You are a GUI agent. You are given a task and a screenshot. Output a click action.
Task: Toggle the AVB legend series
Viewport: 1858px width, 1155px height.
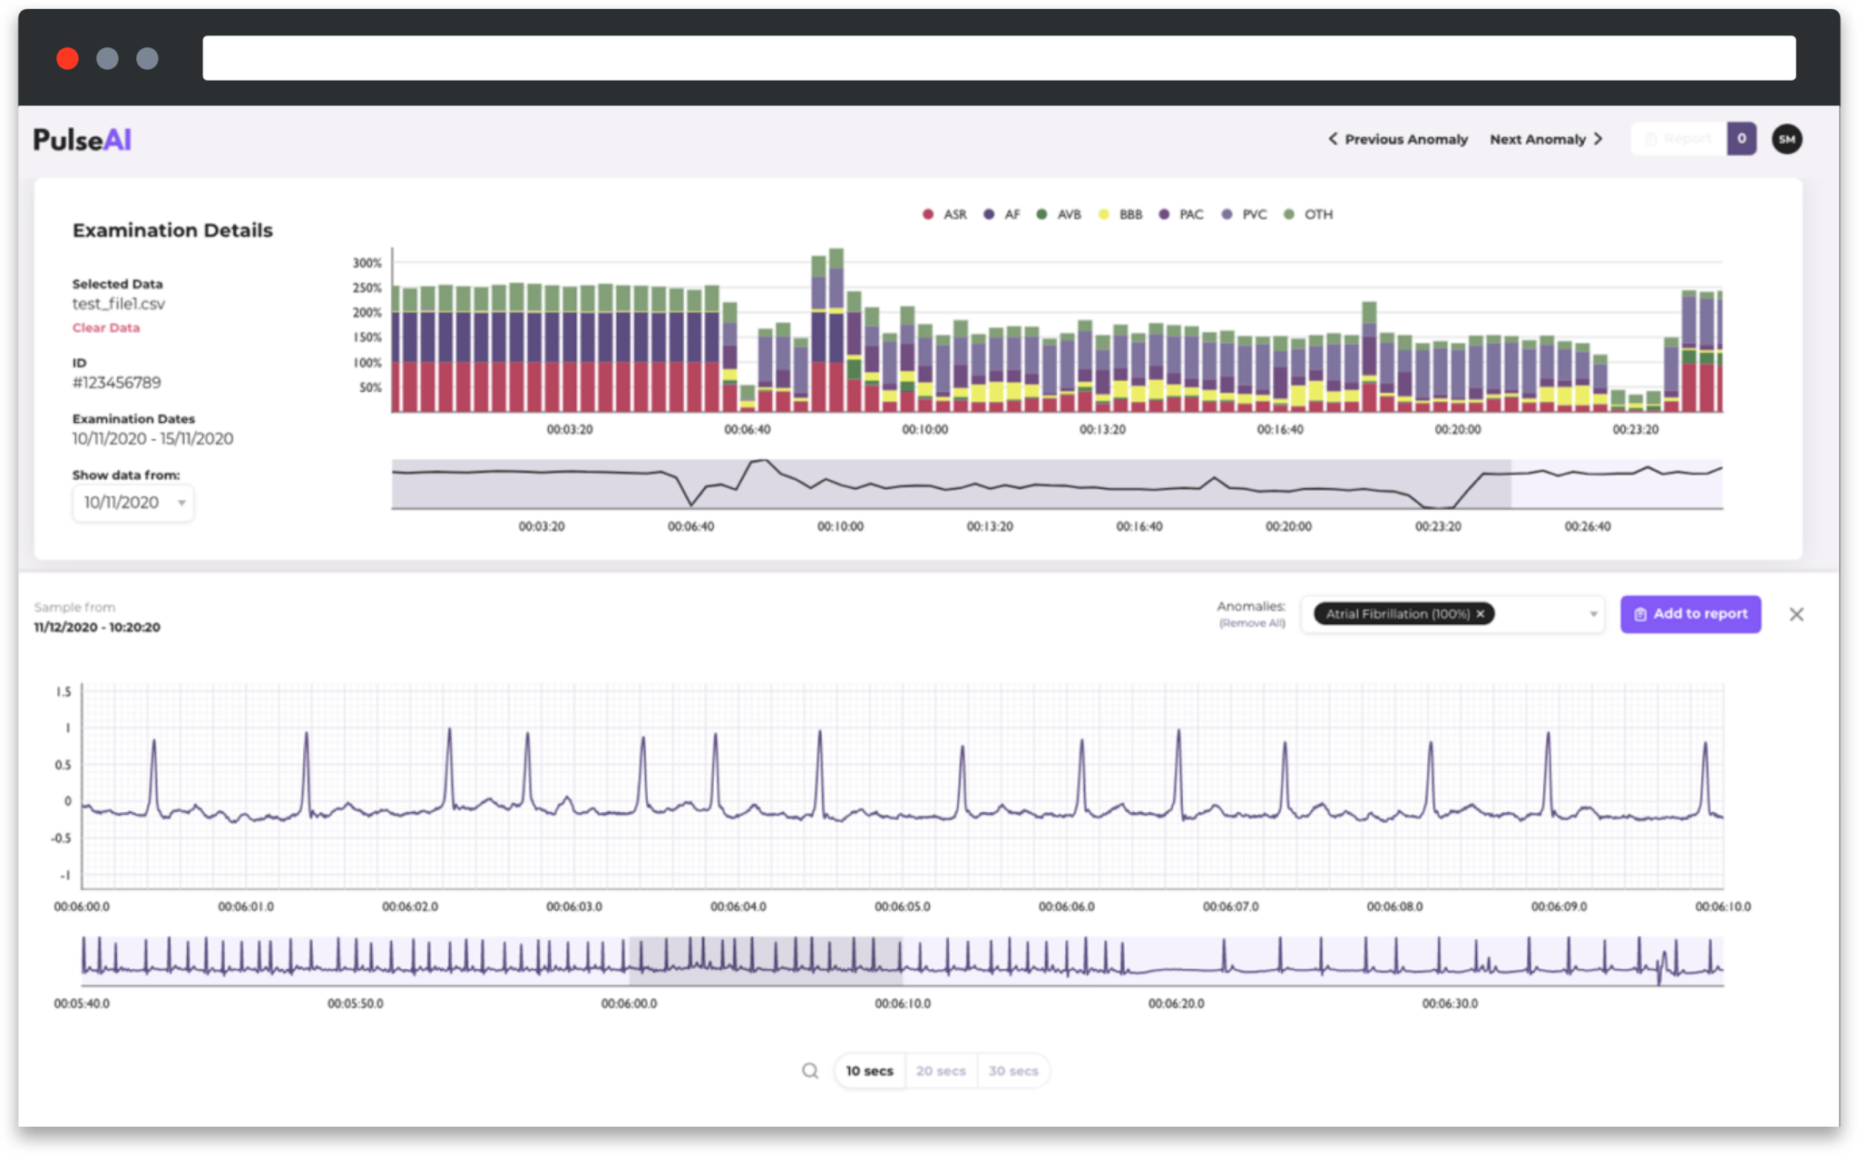pyautogui.click(x=1059, y=214)
